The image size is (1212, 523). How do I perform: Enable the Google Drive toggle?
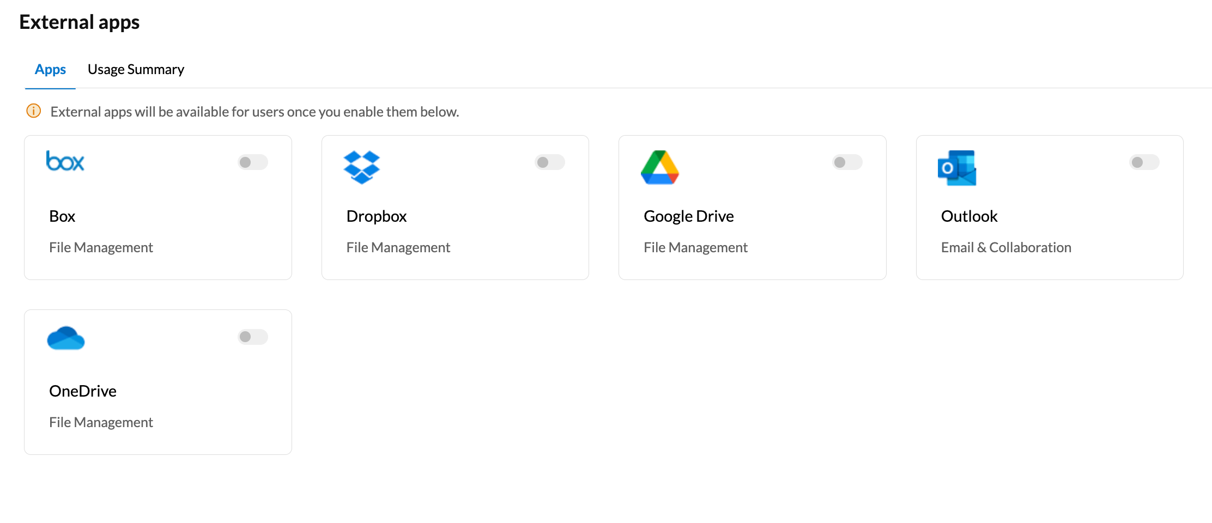click(x=847, y=162)
